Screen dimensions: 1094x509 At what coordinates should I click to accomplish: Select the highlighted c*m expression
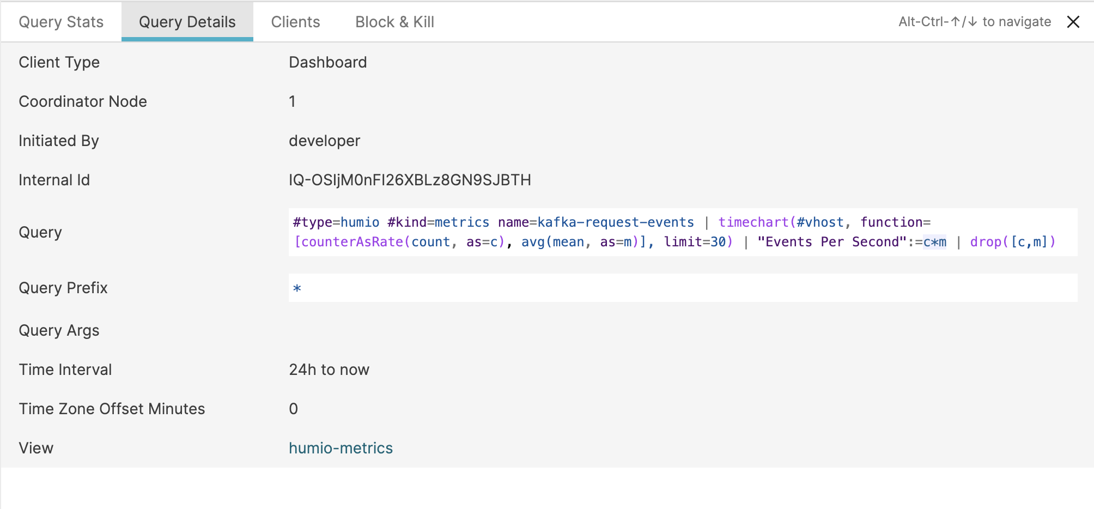tap(935, 241)
